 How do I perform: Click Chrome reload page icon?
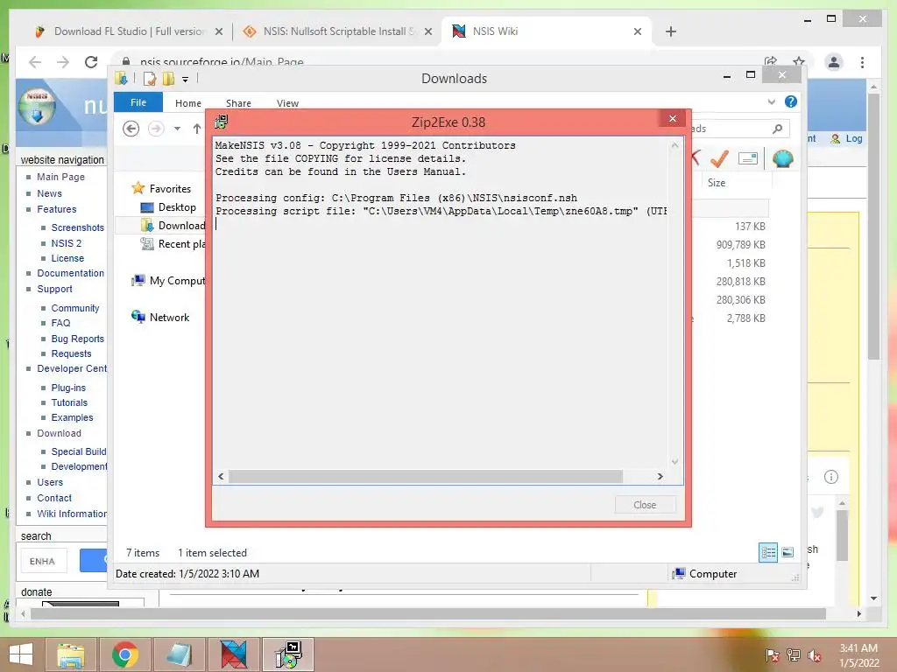pos(91,62)
